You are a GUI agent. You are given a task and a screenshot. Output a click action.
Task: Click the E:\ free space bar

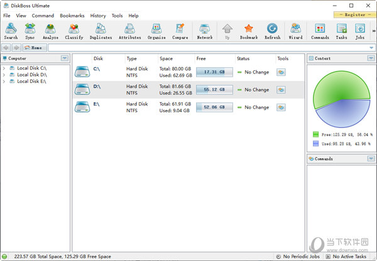pyautogui.click(x=214, y=107)
